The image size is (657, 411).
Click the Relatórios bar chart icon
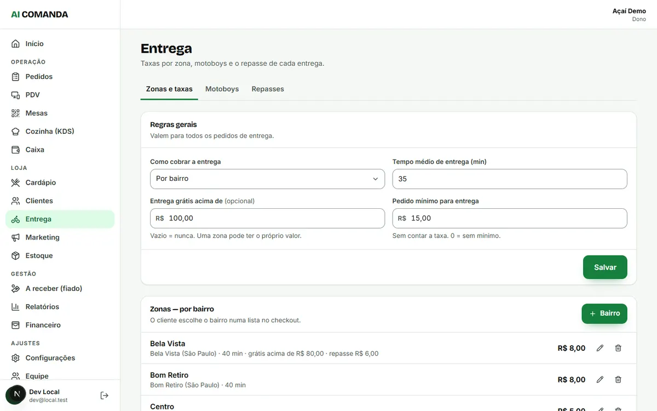pos(15,307)
